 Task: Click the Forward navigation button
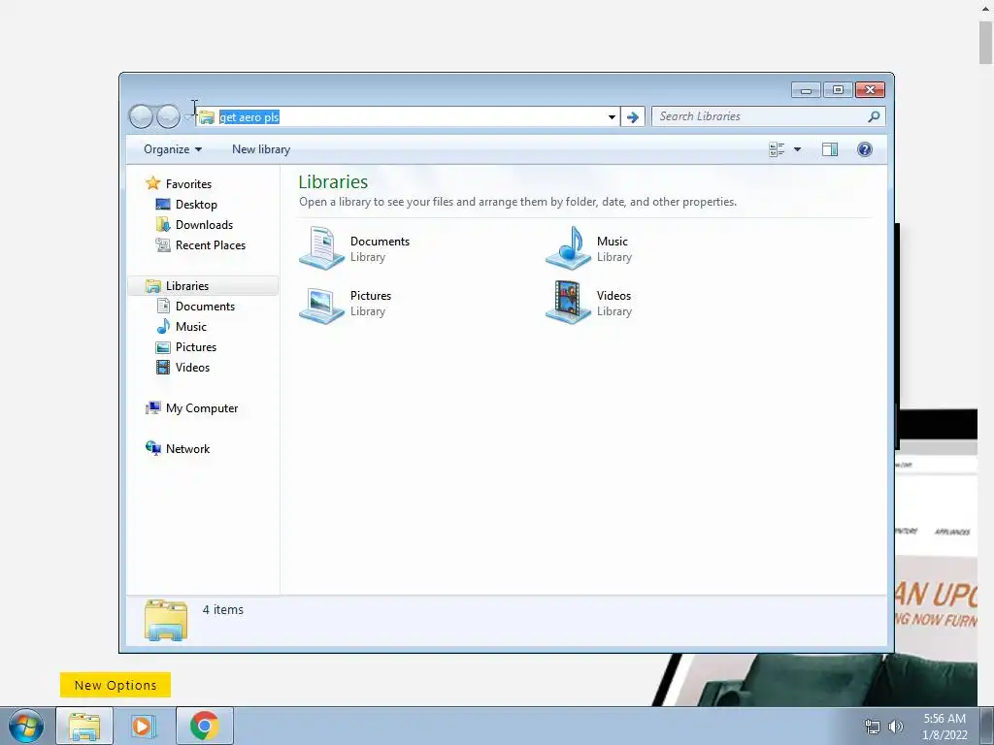(168, 116)
